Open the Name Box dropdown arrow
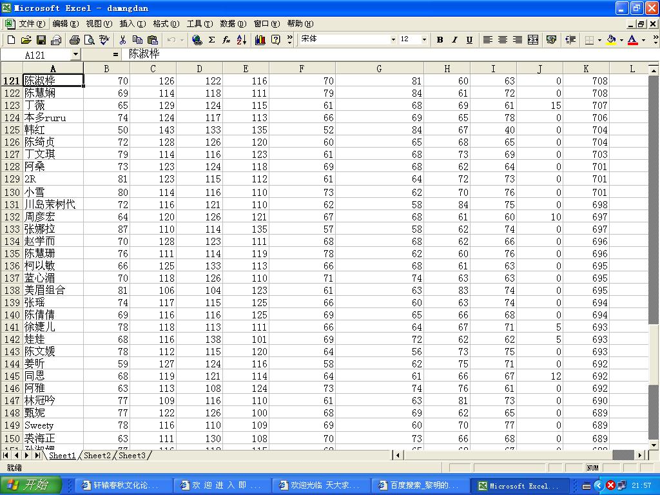660x495 pixels. click(x=75, y=55)
